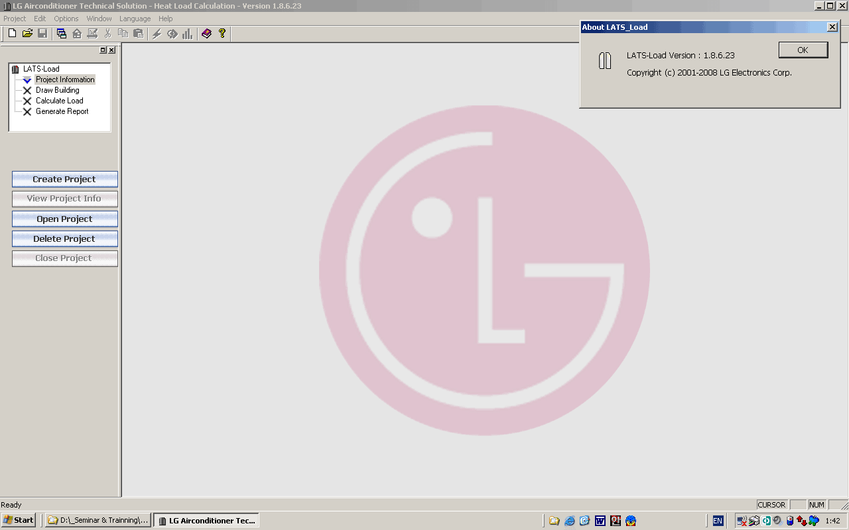
Task: Select Project Information in the tree
Action: 65,79
